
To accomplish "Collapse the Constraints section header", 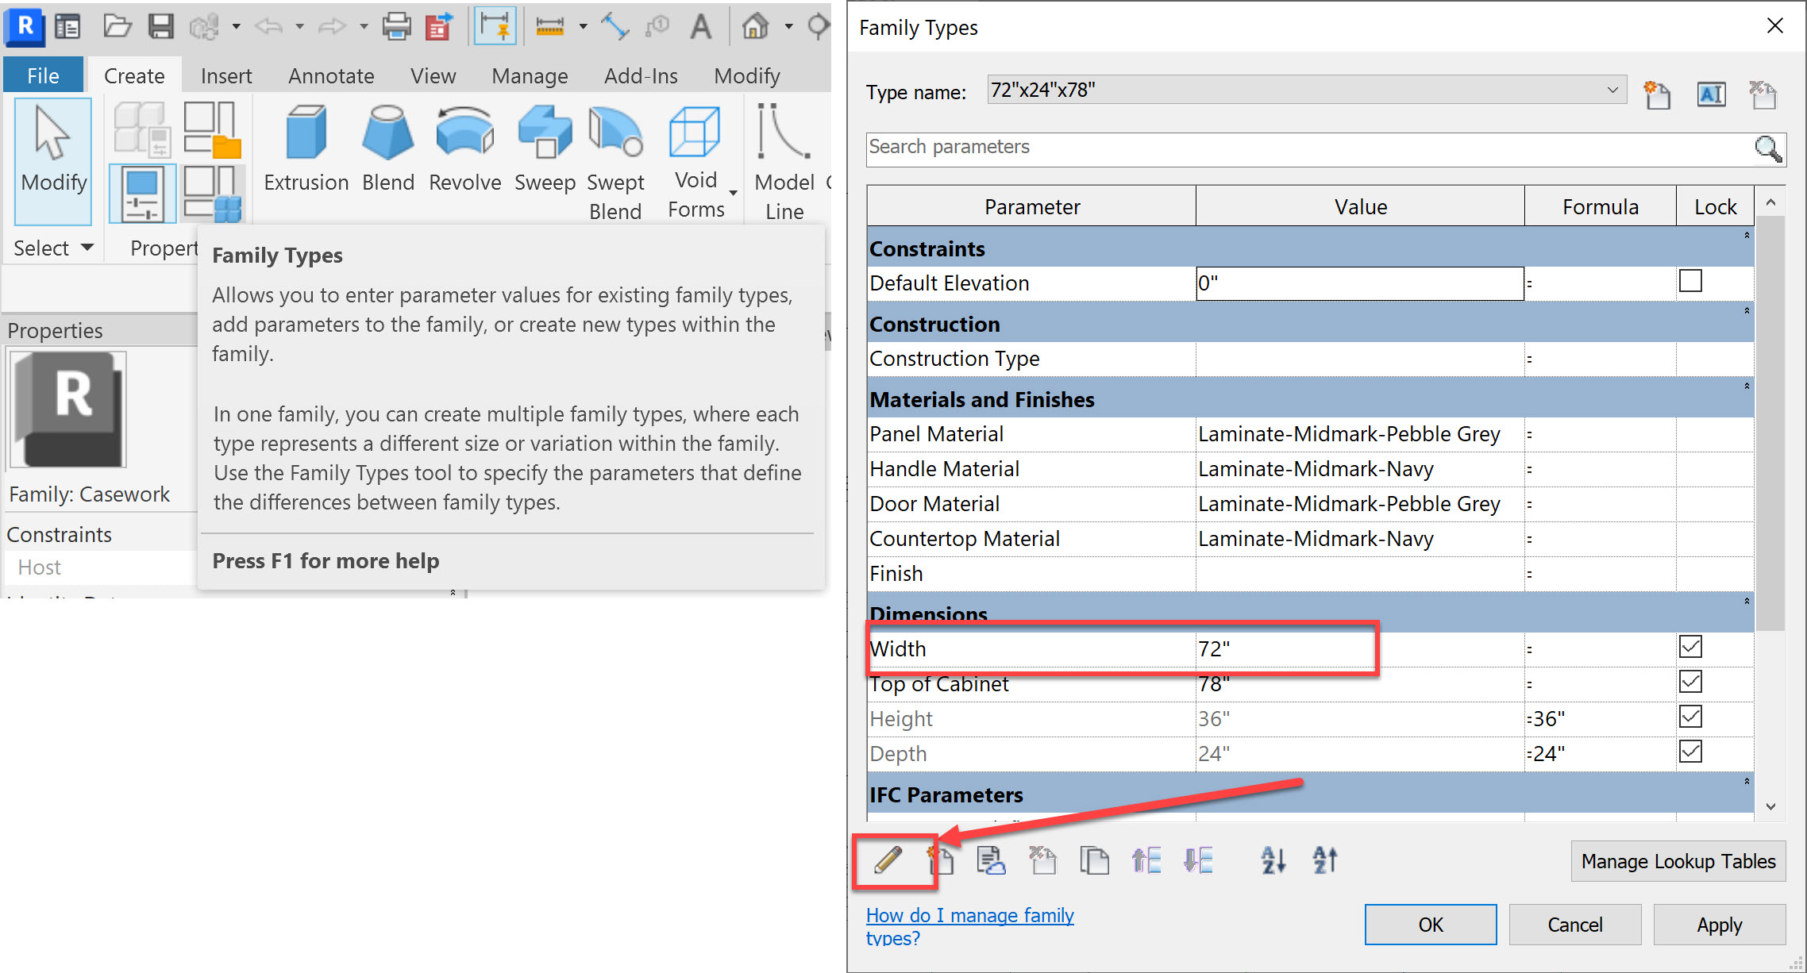I will (x=1745, y=236).
